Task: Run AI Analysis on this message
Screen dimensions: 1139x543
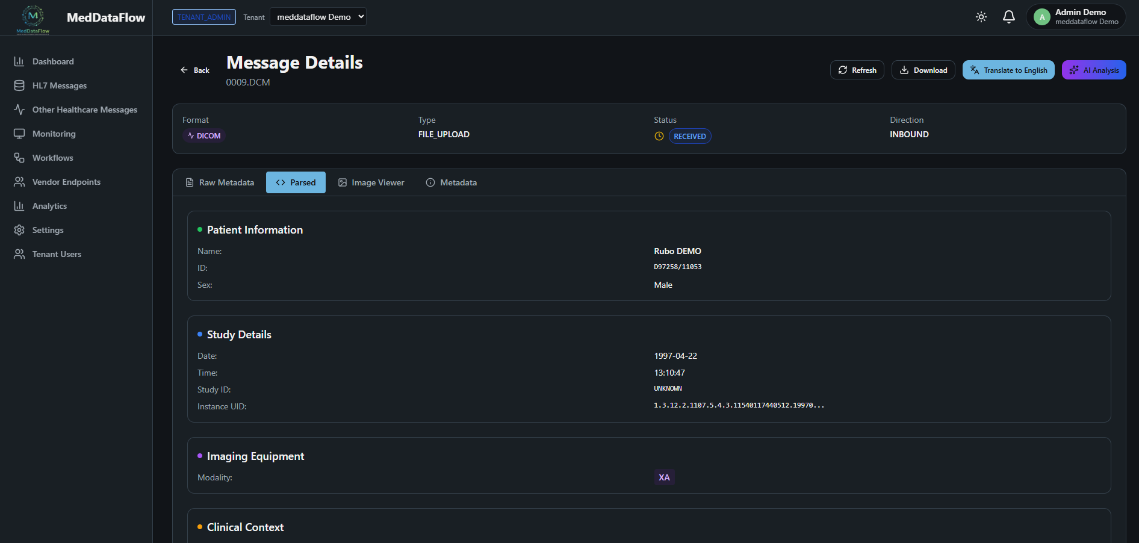Action: pyautogui.click(x=1093, y=69)
